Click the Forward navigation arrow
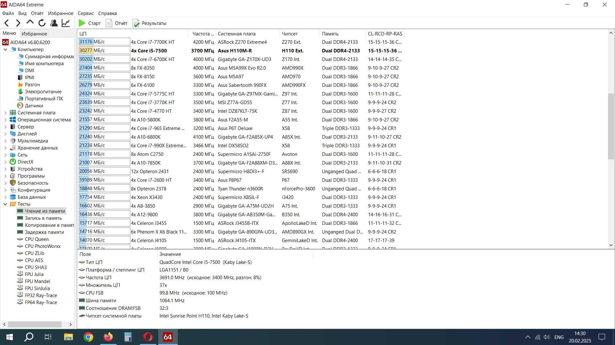 tap(18, 23)
